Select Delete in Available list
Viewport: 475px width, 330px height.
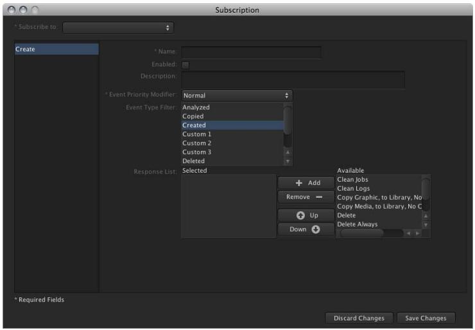(379, 215)
